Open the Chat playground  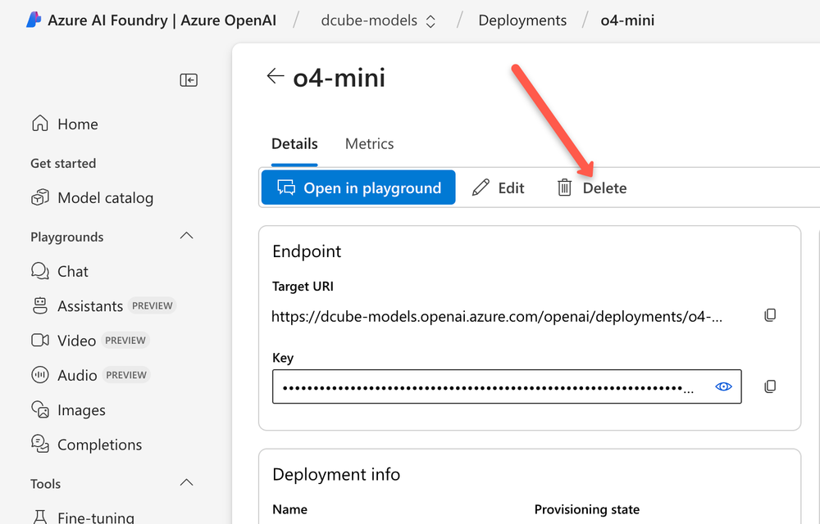(71, 271)
